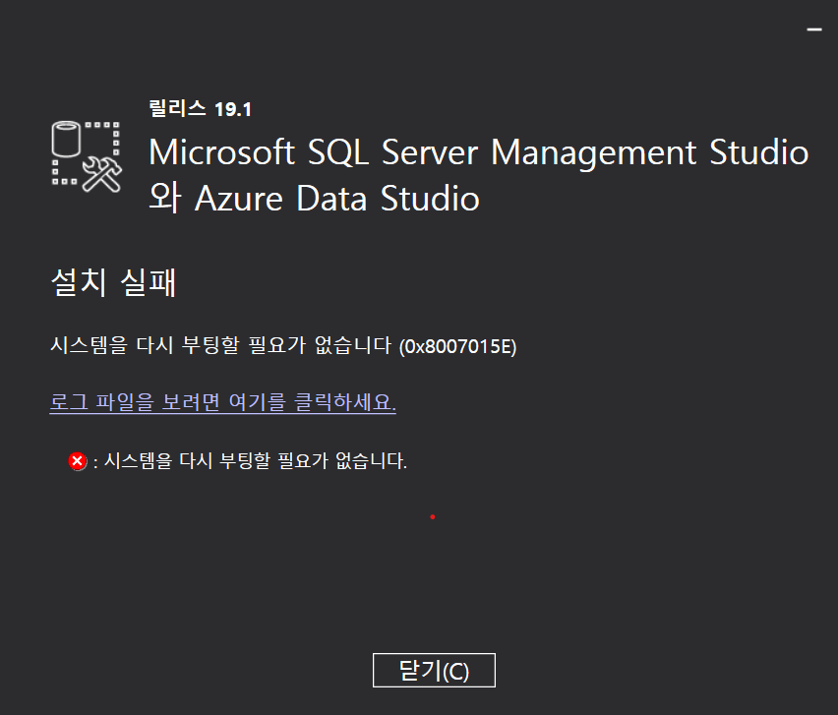Viewport: 838px width, 715px height.
Task: Click the 닫기(C) close button
Action: [x=434, y=670]
